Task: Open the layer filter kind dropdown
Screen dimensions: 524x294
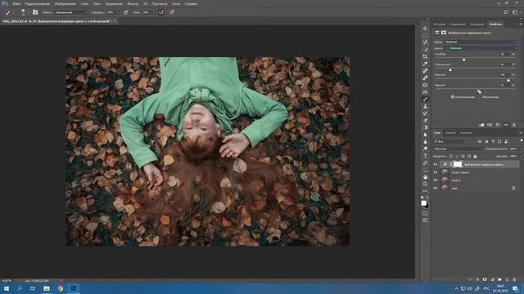Action: [449, 141]
